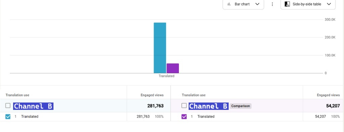Screen dimensions: 344x132
Task: Click the teal bar in the chart
Action: click(x=160, y=48)
